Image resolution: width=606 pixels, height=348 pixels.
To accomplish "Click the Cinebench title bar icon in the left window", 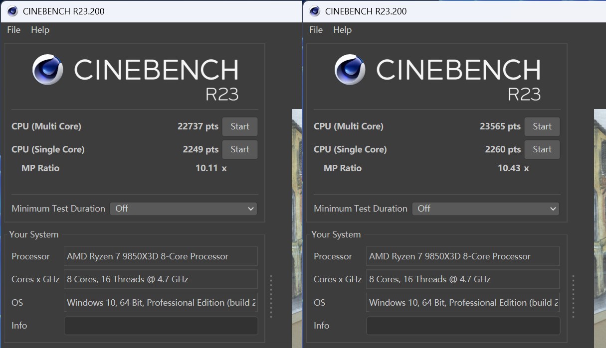I will click(12, 11).
